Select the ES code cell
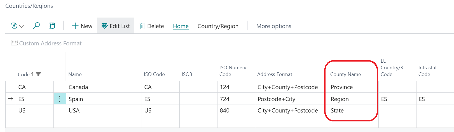The image size is (454, 132). [35, 99]
